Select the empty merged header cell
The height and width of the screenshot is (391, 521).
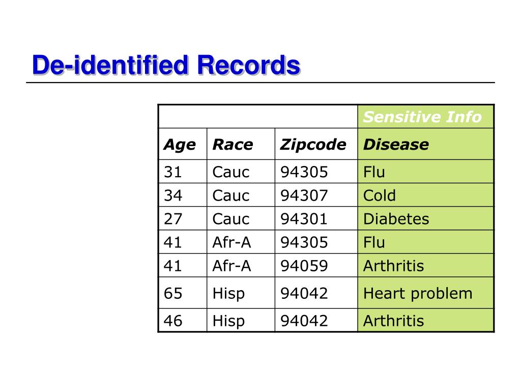pyautogui.click(x=258, y=117)
